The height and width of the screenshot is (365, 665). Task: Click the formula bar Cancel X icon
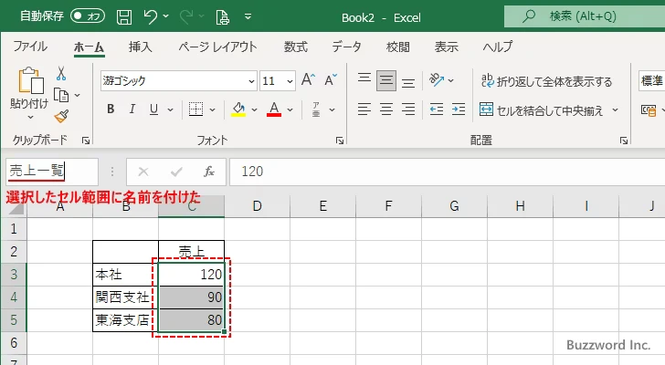coord(143,172)
